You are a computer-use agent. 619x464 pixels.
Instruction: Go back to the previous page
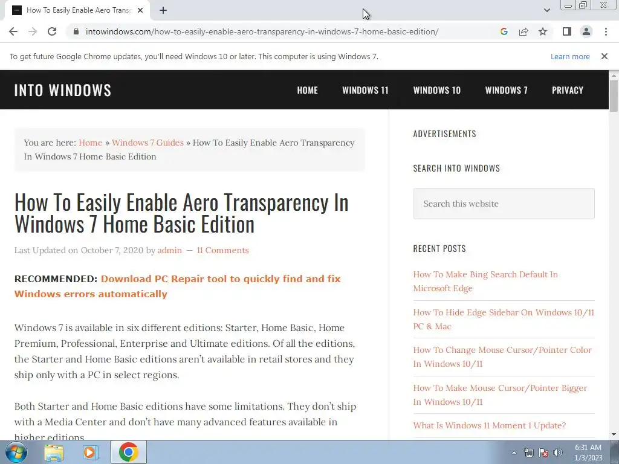click(x=13, y=31)
